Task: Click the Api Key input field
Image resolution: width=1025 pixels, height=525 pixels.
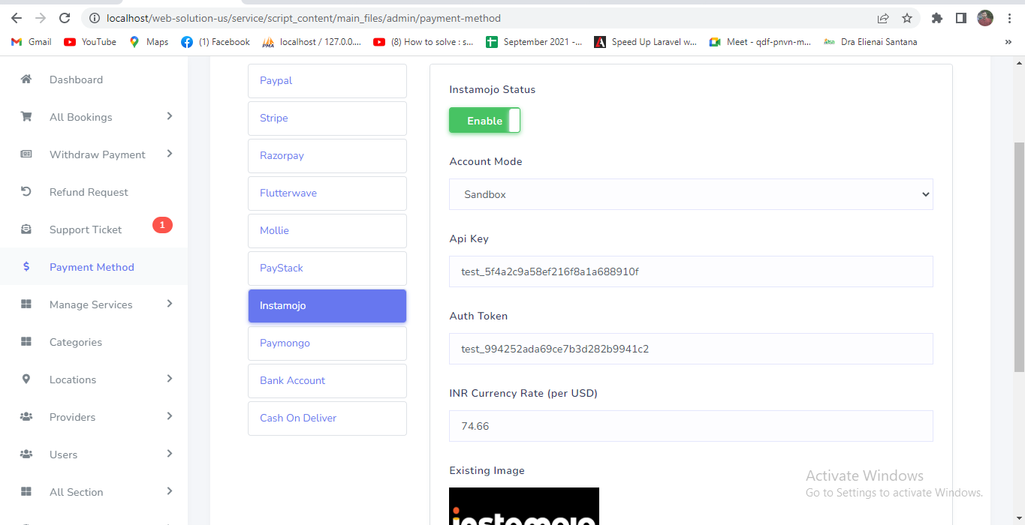Action: (691, 271)
